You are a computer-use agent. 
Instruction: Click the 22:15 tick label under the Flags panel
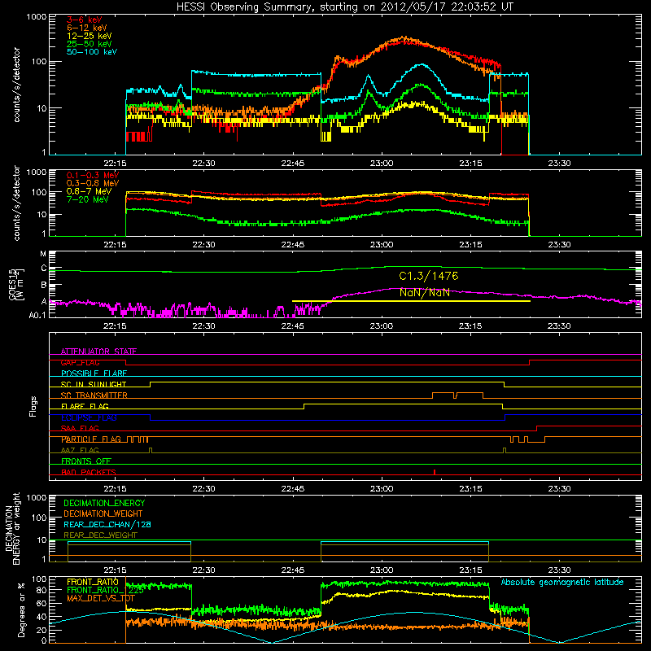[x=115, y=489]
